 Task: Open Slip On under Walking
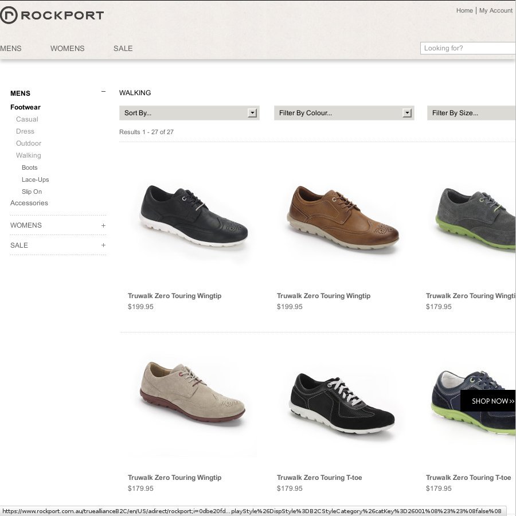pos(32,191)
